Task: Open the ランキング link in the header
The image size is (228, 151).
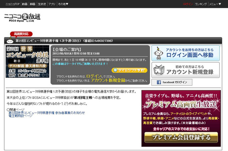Action: [201, 4]
